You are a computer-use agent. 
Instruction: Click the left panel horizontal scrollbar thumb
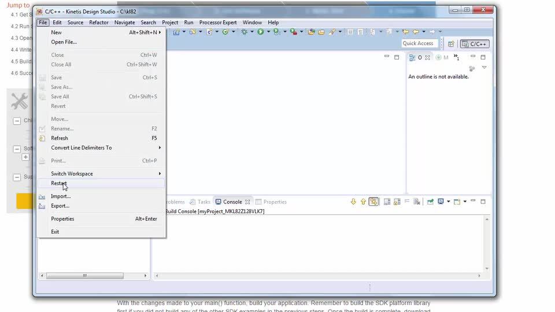tap(85, 276)
